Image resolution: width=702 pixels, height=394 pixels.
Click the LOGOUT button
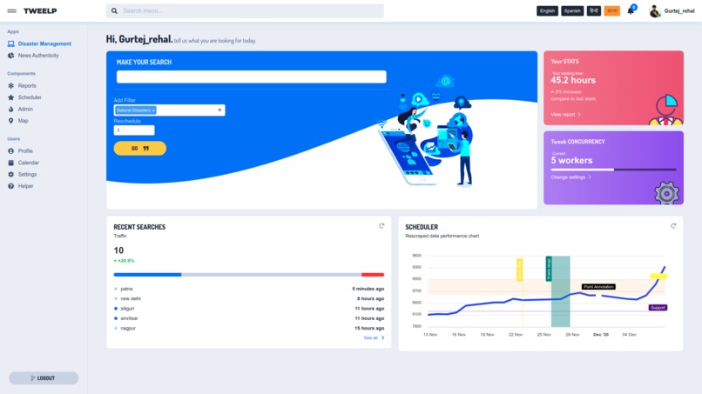(x=44, y=377)
